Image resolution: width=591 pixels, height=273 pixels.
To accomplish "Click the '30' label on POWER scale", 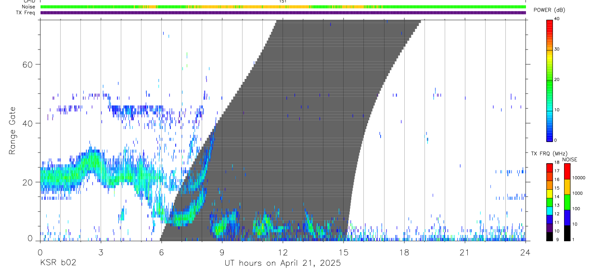I will 557,49.
